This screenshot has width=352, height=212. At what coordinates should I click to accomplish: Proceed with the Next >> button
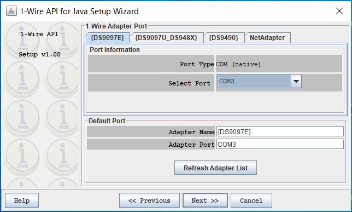point(205,200)
